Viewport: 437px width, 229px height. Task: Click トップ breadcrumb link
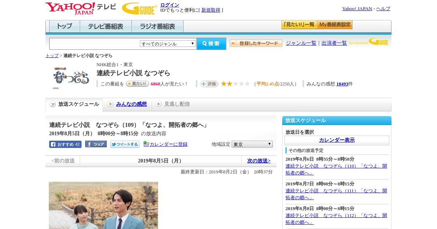pyautogui.click(x=52, y=56)
